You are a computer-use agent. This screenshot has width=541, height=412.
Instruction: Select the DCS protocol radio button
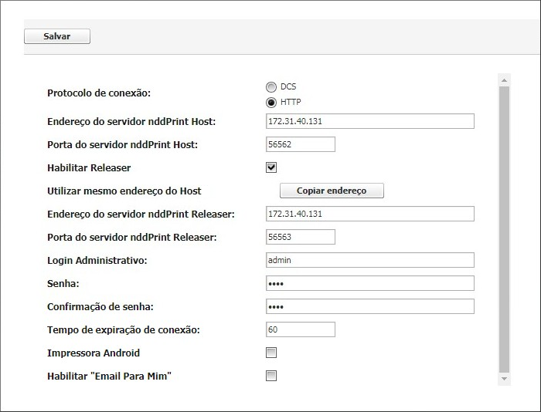click(271, 87)
